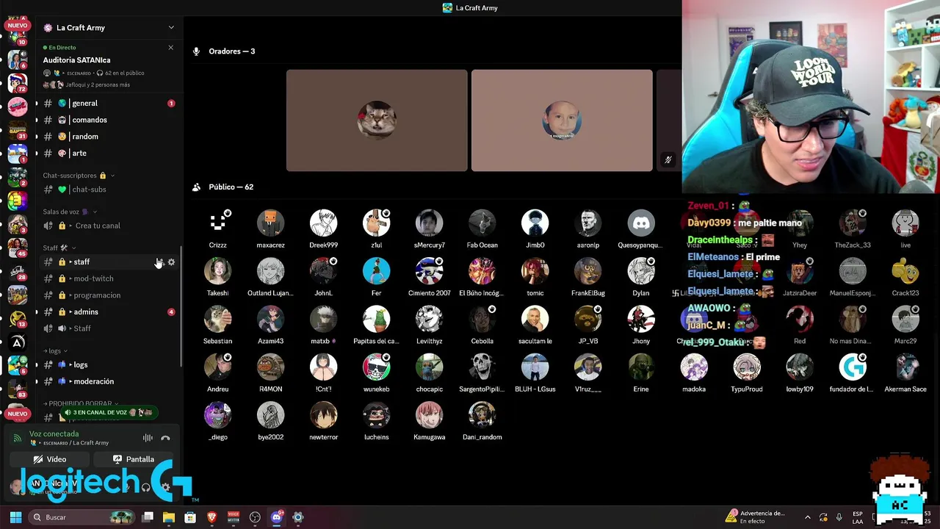Open fundador de l... audience avatar

[852, 367]
